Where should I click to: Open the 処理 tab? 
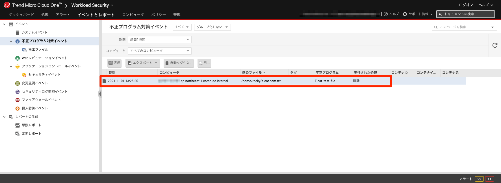pyautogui.click(x=45, y=15)
